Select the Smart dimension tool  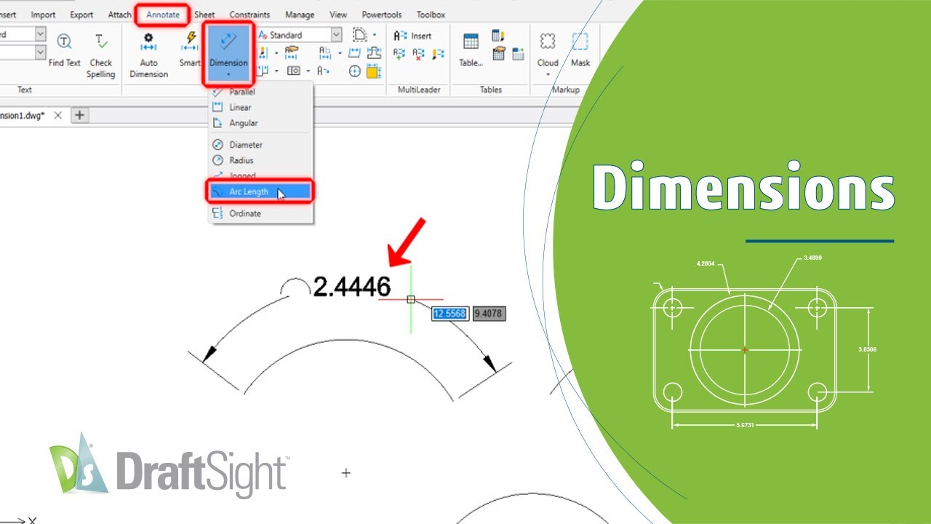191,49
